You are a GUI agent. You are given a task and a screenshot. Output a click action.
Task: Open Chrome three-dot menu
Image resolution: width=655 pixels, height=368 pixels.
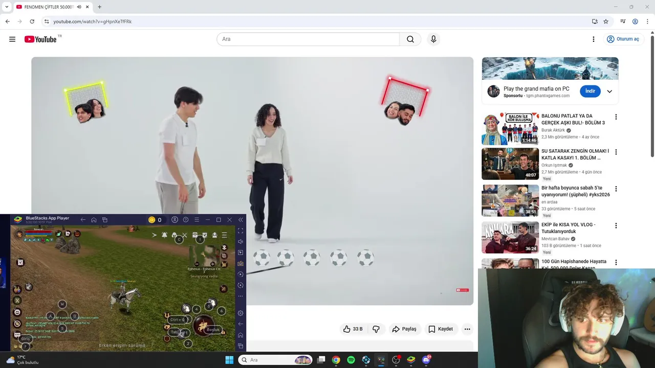pos(647,21)
